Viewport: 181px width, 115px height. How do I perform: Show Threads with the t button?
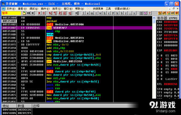pyautogui.click(x=96, y=13)
